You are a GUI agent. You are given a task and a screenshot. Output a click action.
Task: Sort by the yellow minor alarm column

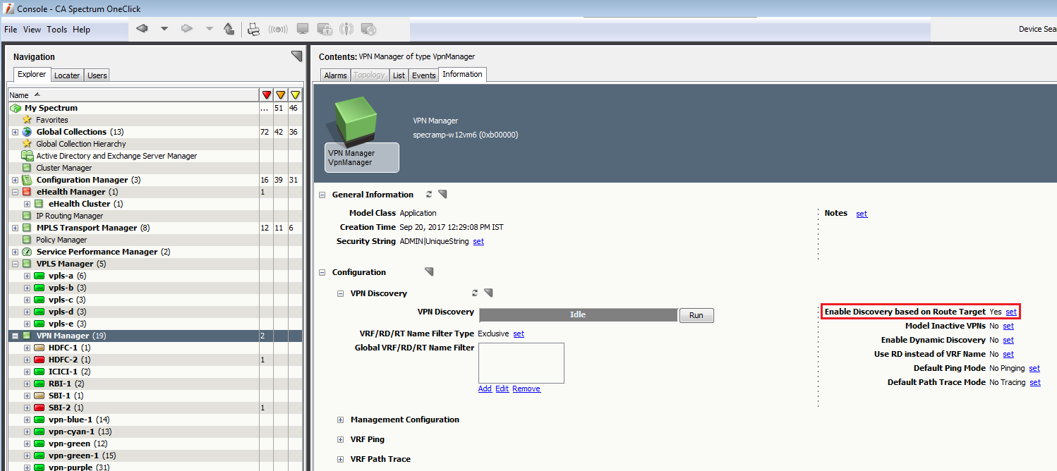[295, 94]
